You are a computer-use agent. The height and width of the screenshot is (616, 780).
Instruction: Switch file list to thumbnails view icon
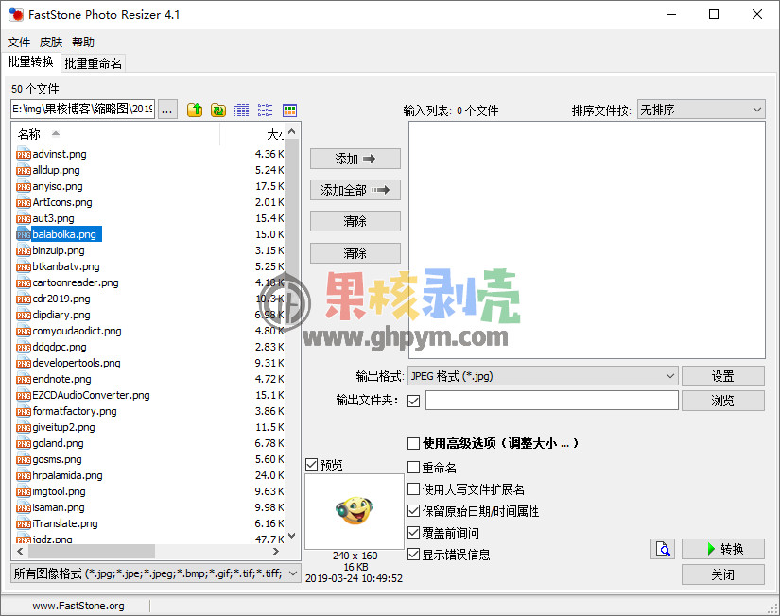pyautogui.click(x=289, y=110)
